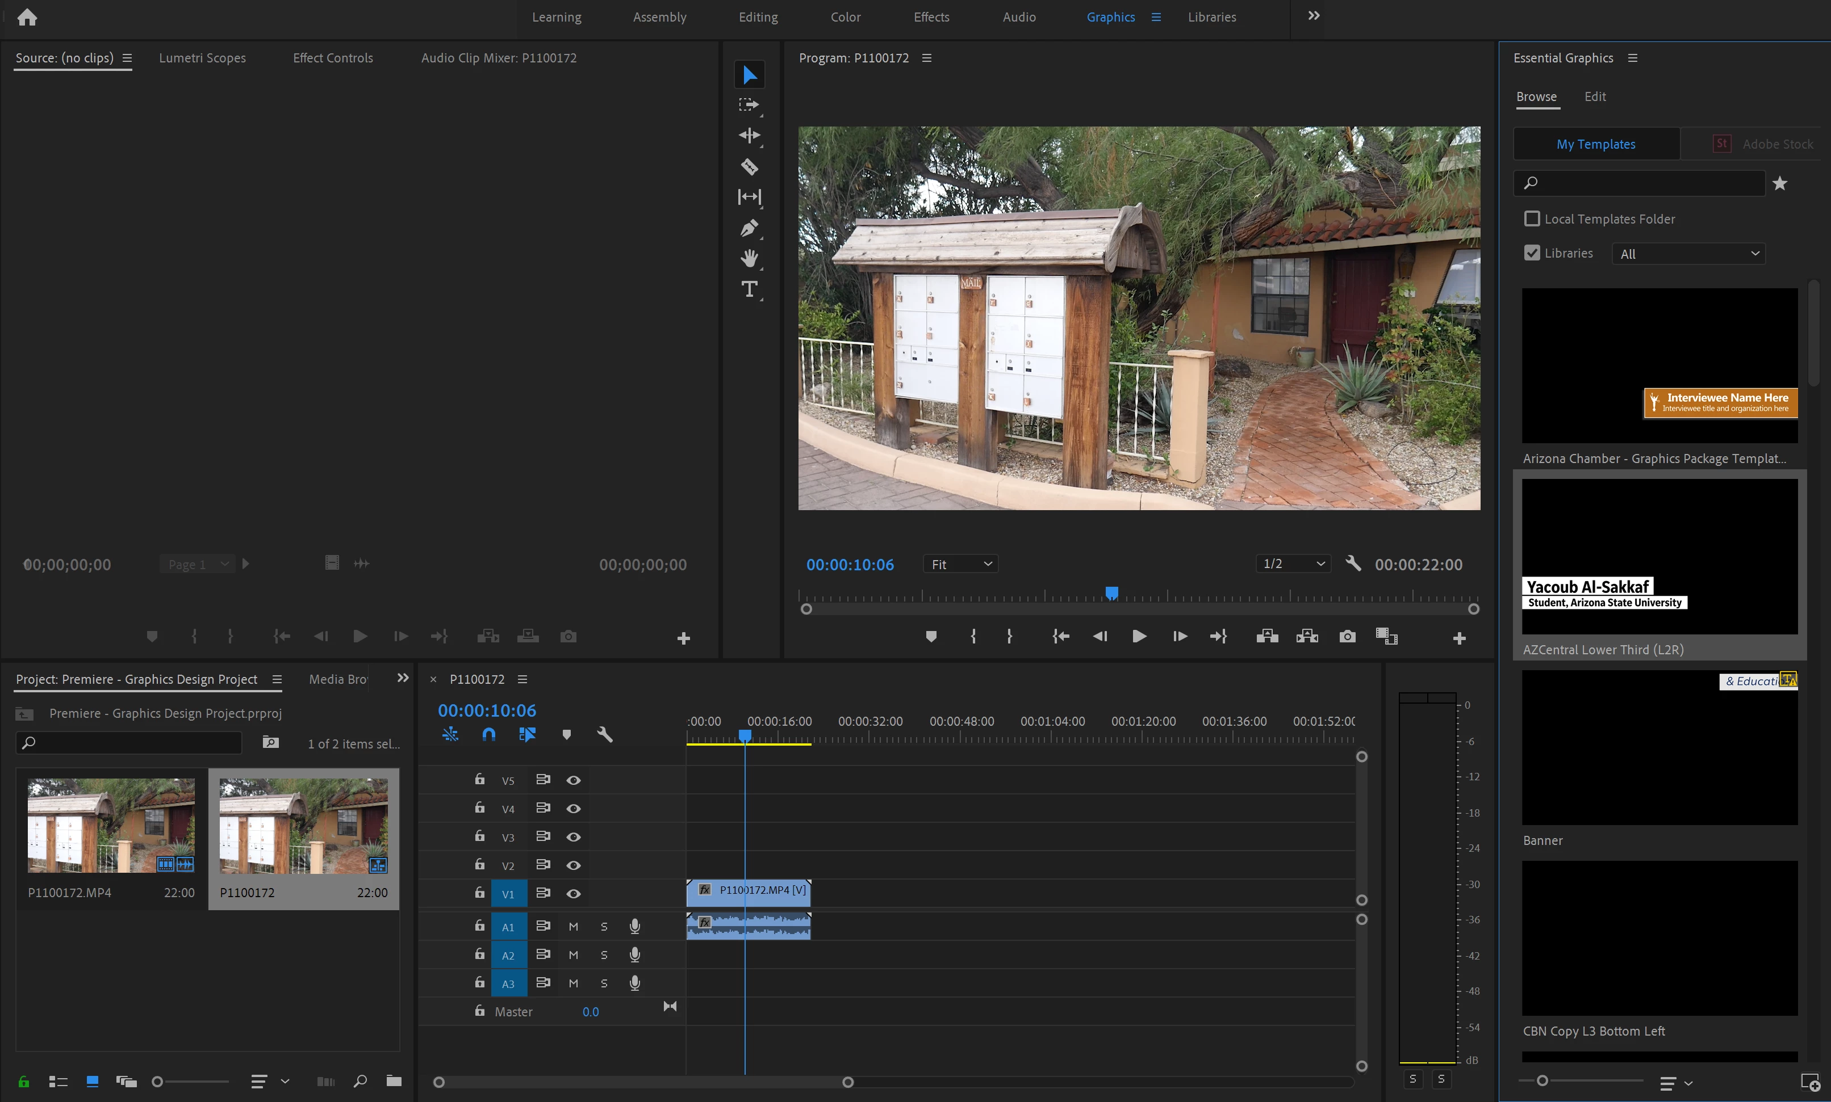The height and width of the screenshot is (1102, 1831).
Task: Choose the Ripple Edit tool
Action: [x=749, y=135]
